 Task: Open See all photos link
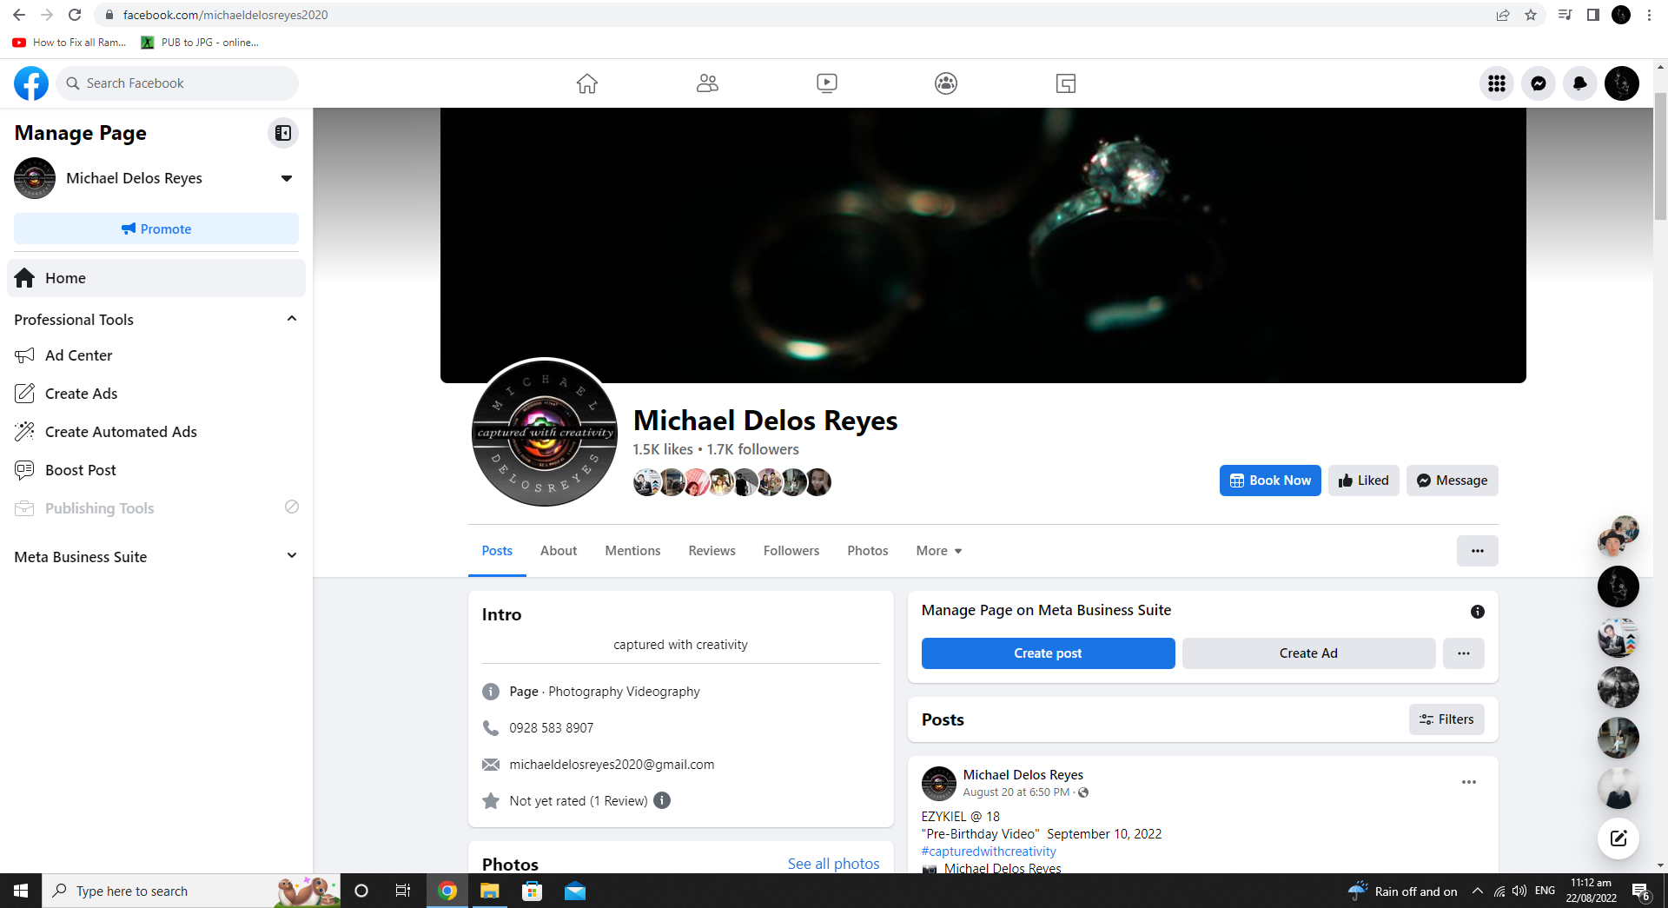833,864
